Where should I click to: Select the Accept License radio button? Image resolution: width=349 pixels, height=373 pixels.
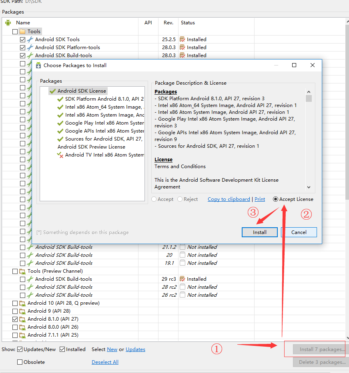click(x=276, y=199)
